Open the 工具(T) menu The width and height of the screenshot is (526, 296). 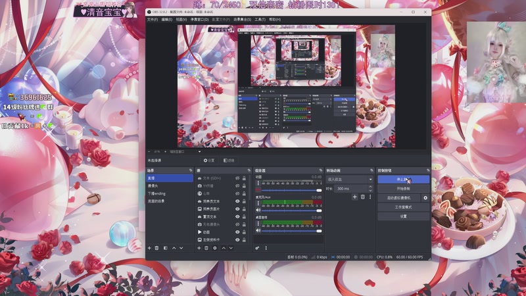260,20
